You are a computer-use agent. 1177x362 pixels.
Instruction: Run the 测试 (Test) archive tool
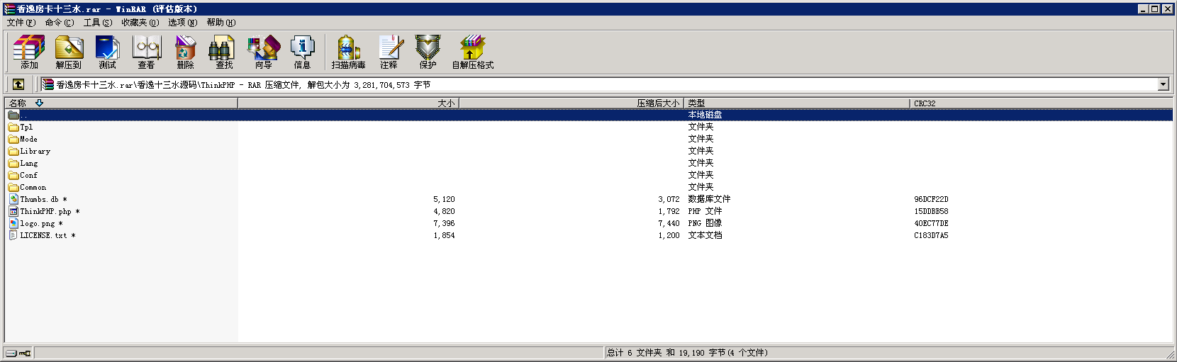click(108, 52)
